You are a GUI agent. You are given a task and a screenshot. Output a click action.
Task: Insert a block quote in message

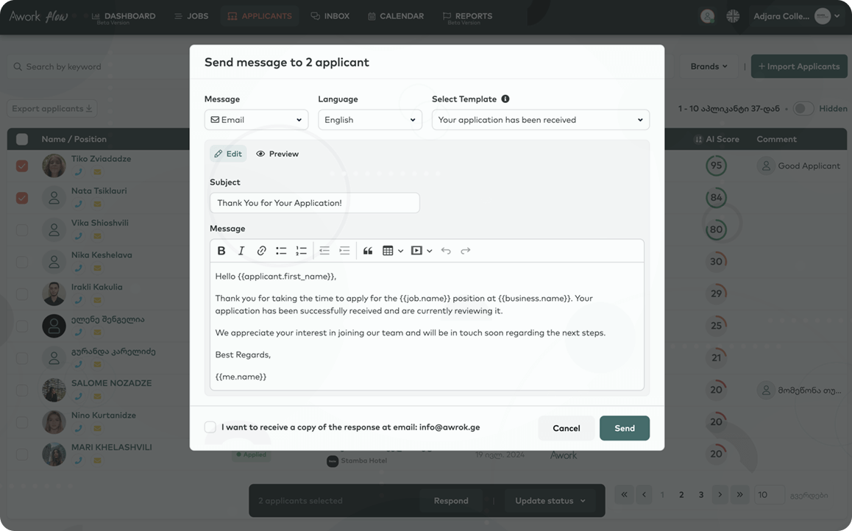(x=368, y=251)
